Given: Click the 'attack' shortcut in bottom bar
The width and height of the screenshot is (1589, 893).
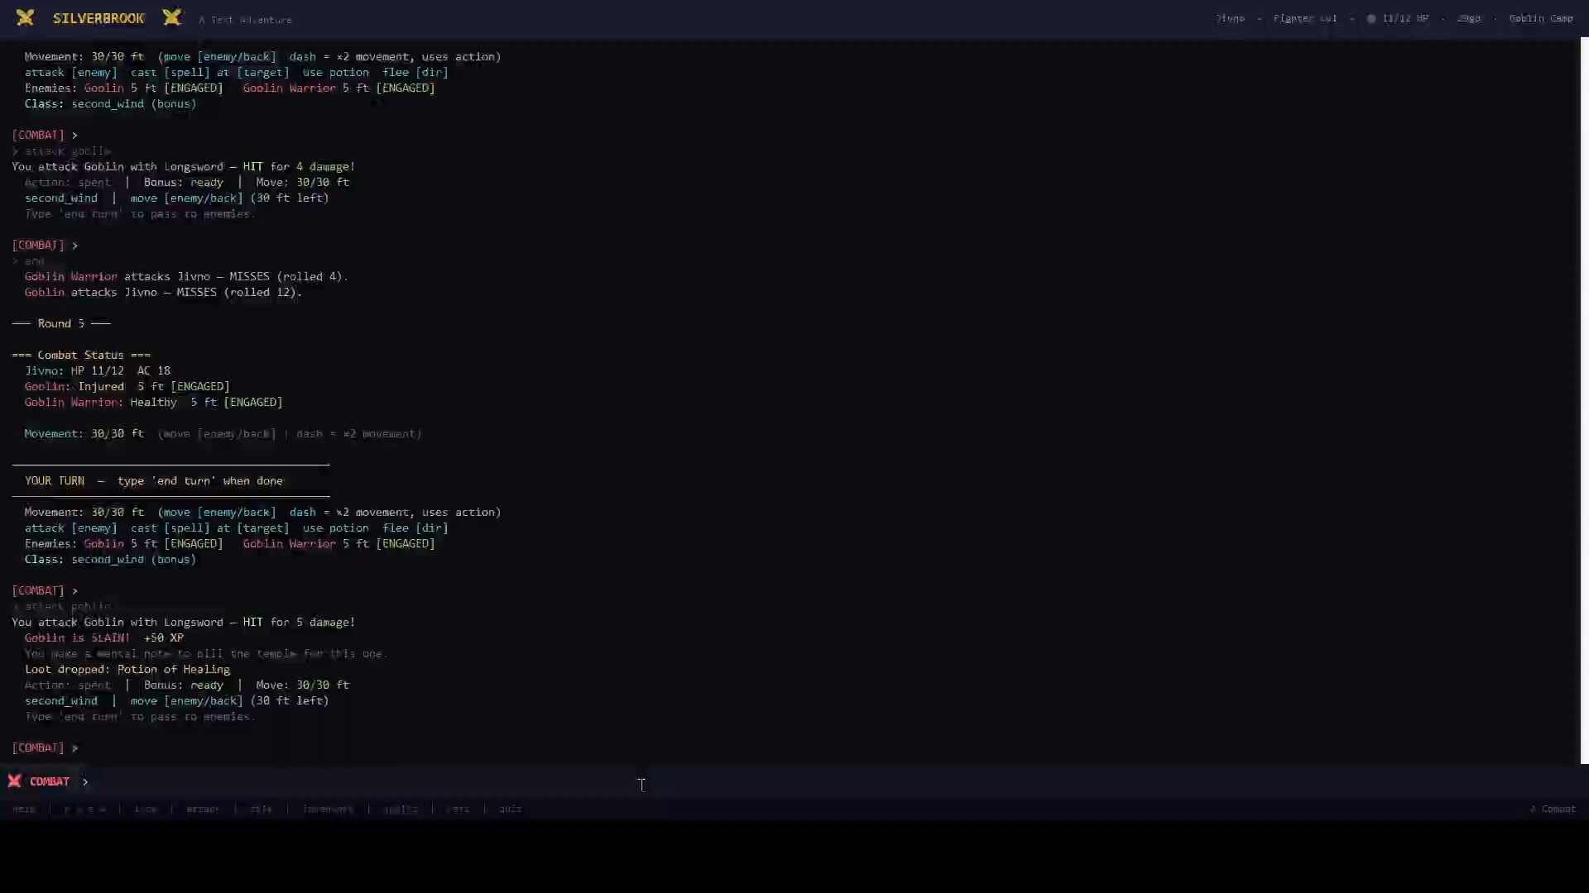Looking at the screenshot, I should click(x=203, y=809).
